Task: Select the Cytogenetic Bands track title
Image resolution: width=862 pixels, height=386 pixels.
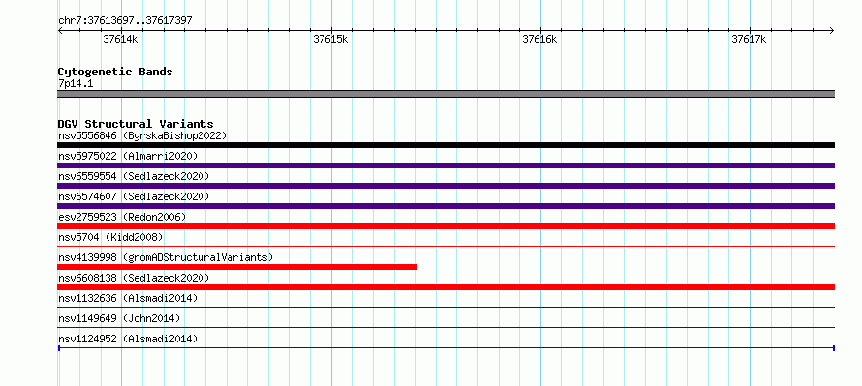Action: [x=115, y=72]
